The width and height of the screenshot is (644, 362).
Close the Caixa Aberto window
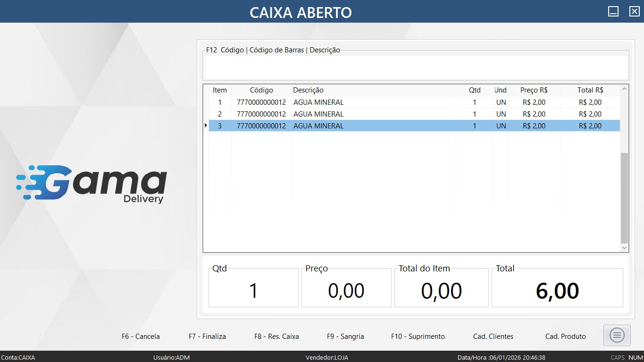[x=634, y=12]
